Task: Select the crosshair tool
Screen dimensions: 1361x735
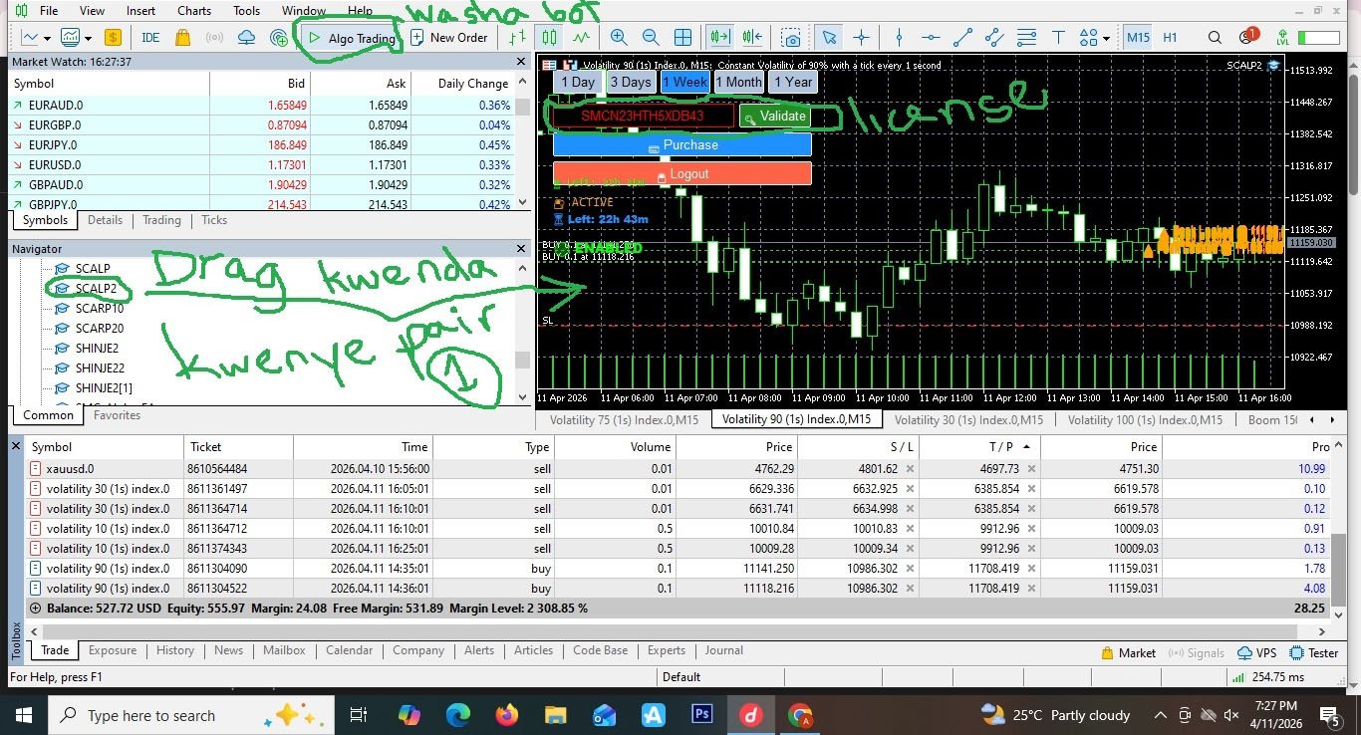Action: coord(861,38)
